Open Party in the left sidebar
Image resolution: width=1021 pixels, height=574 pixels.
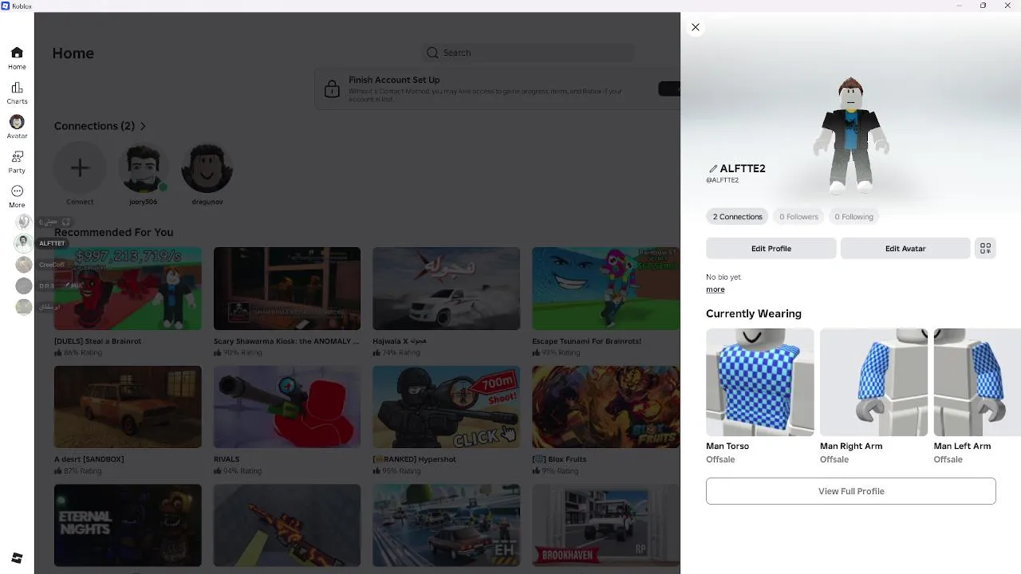[x=17, y=162]
